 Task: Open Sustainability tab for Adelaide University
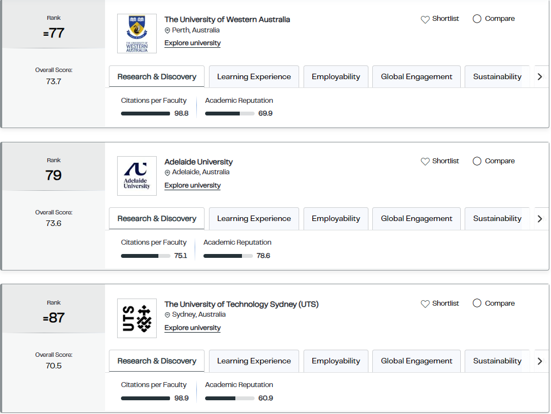click(497, 219)
